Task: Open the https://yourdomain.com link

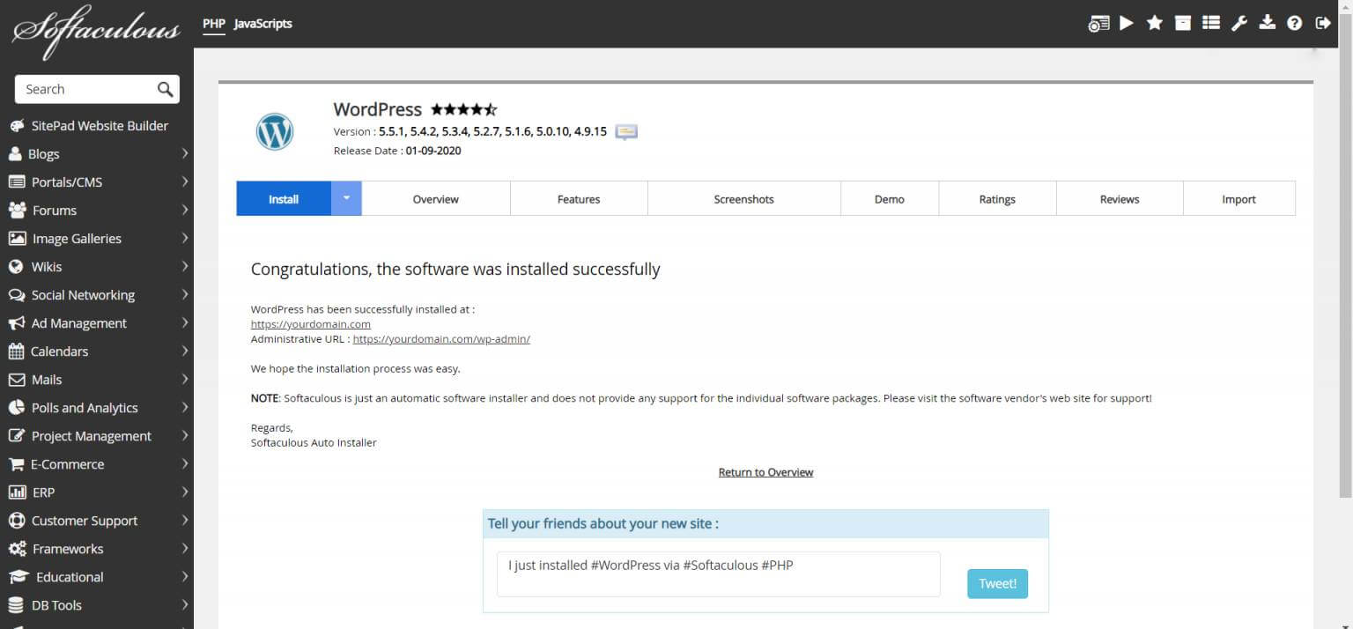Action: (311, 324)
